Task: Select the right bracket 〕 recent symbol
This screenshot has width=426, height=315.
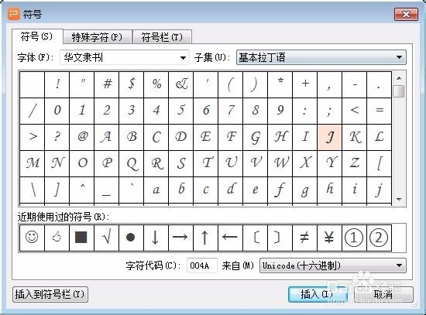Action: pos(280,238)
